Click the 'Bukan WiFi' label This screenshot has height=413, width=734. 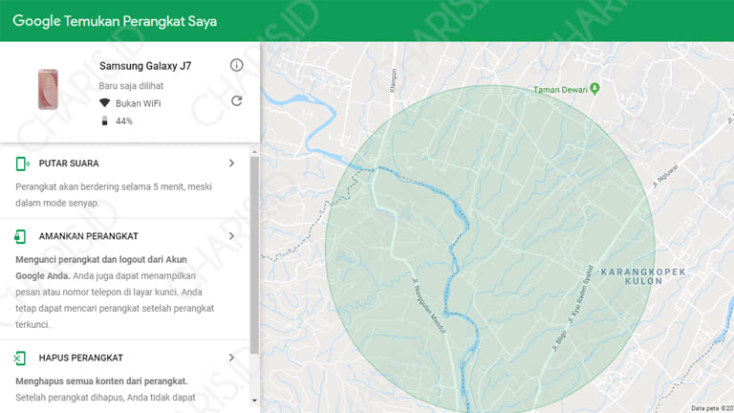[138, 103]
